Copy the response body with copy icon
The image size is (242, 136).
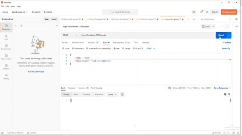(x=225, y=94)
